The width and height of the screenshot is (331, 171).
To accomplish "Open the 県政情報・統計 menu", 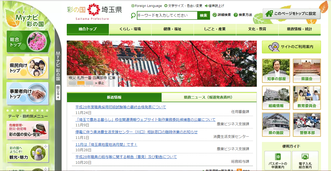I will [x=300, y=29].
